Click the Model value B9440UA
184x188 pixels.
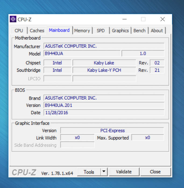[82, 53]
